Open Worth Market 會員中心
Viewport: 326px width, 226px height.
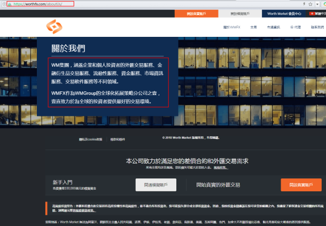[x=284, y=13]
